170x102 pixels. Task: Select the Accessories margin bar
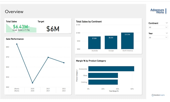(111, 69)
